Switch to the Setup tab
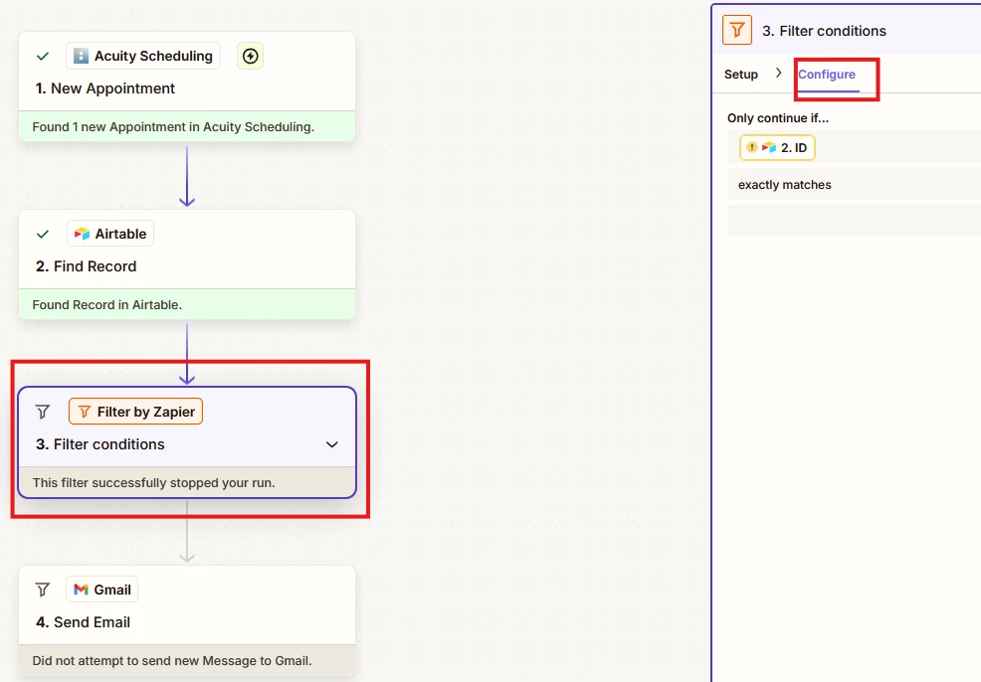The height and width of the screenshot is (682, 981). pos(741,75)
